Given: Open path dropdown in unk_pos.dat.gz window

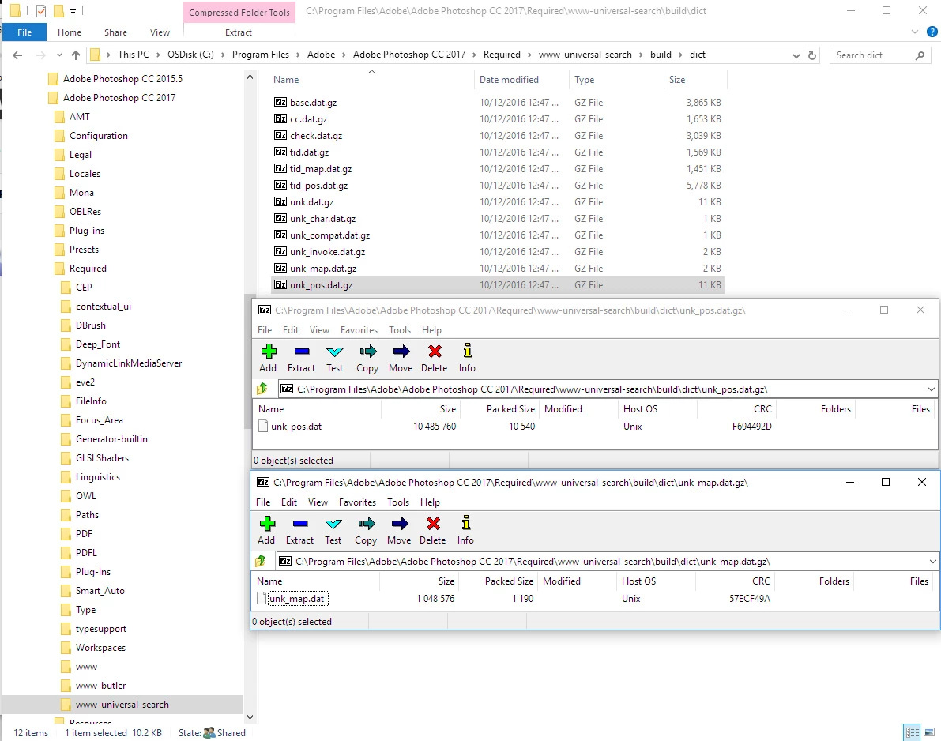Looking at the screenshot, I should (931, 389).
